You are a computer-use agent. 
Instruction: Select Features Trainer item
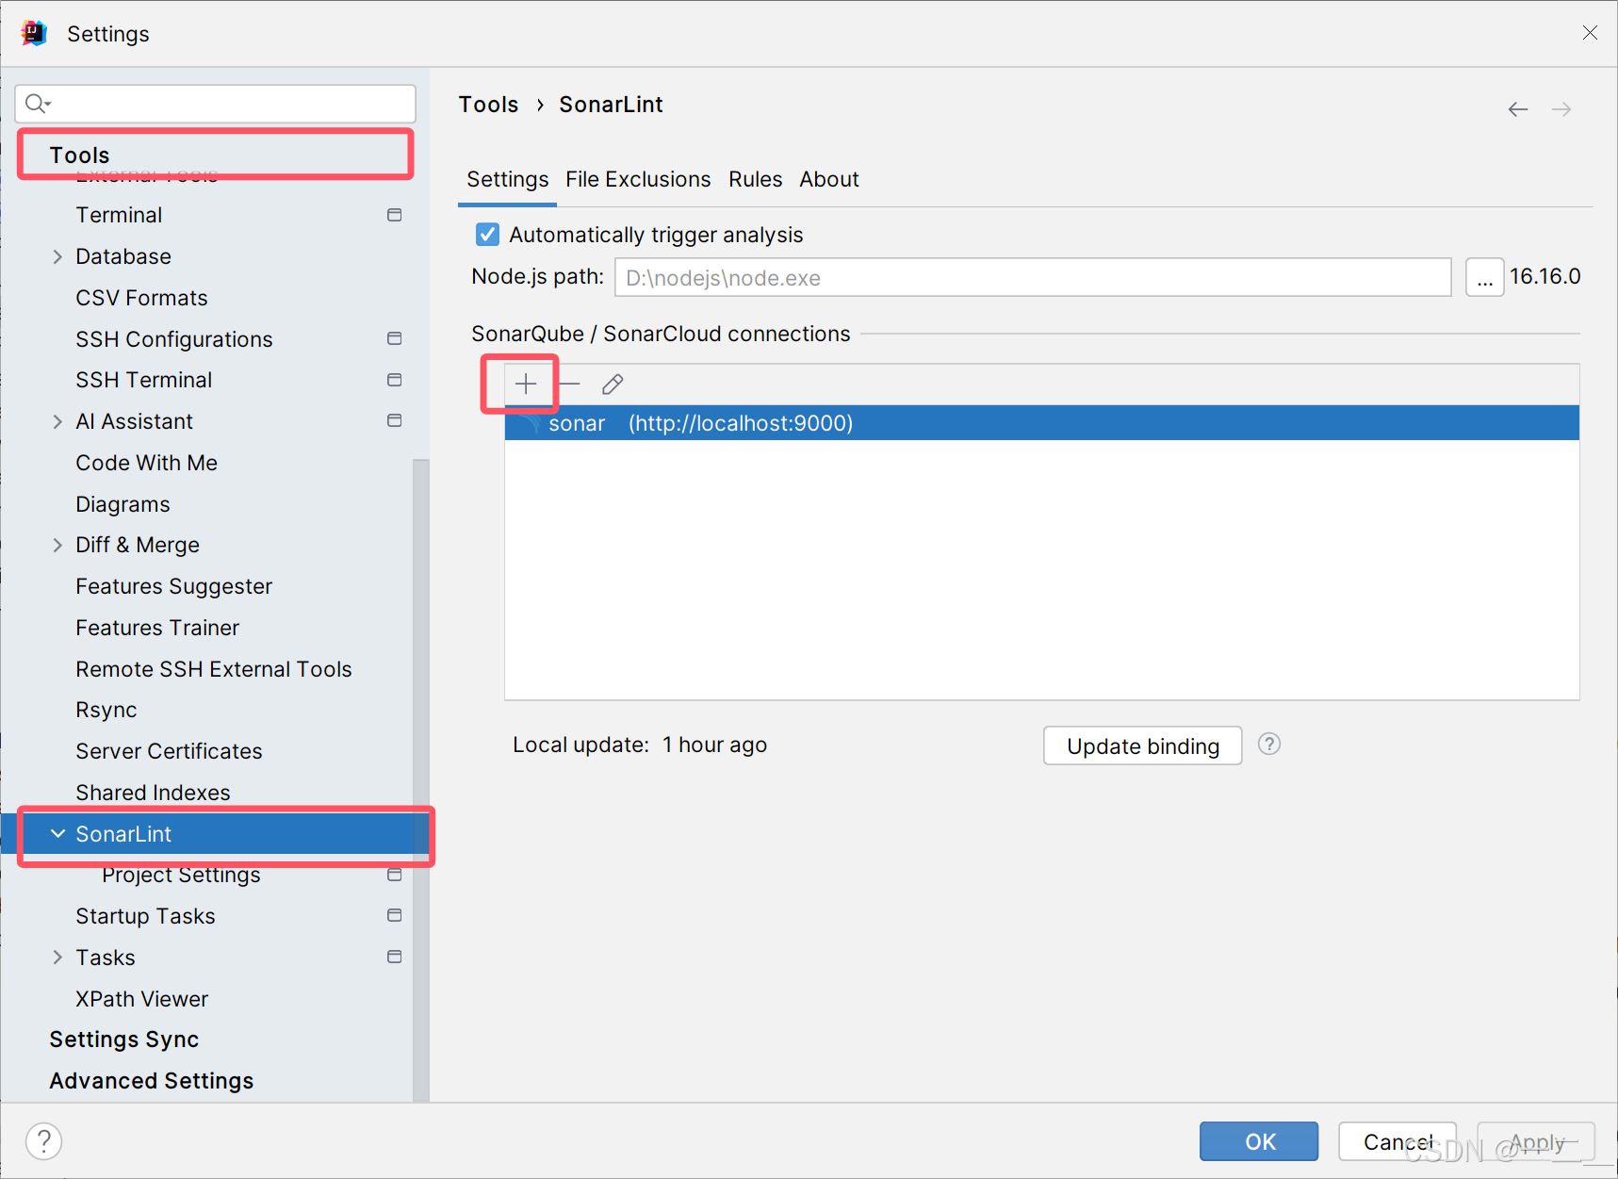coord(157,628)
